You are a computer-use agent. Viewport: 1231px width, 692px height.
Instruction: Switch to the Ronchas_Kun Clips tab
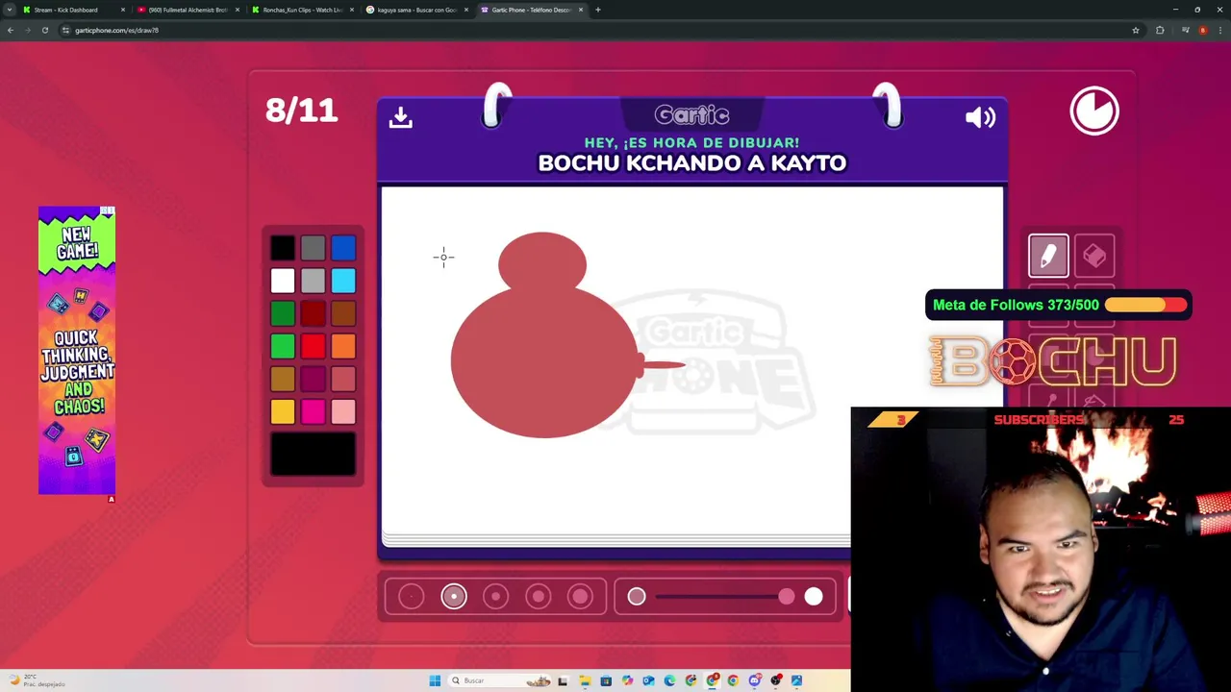point(302,10)
